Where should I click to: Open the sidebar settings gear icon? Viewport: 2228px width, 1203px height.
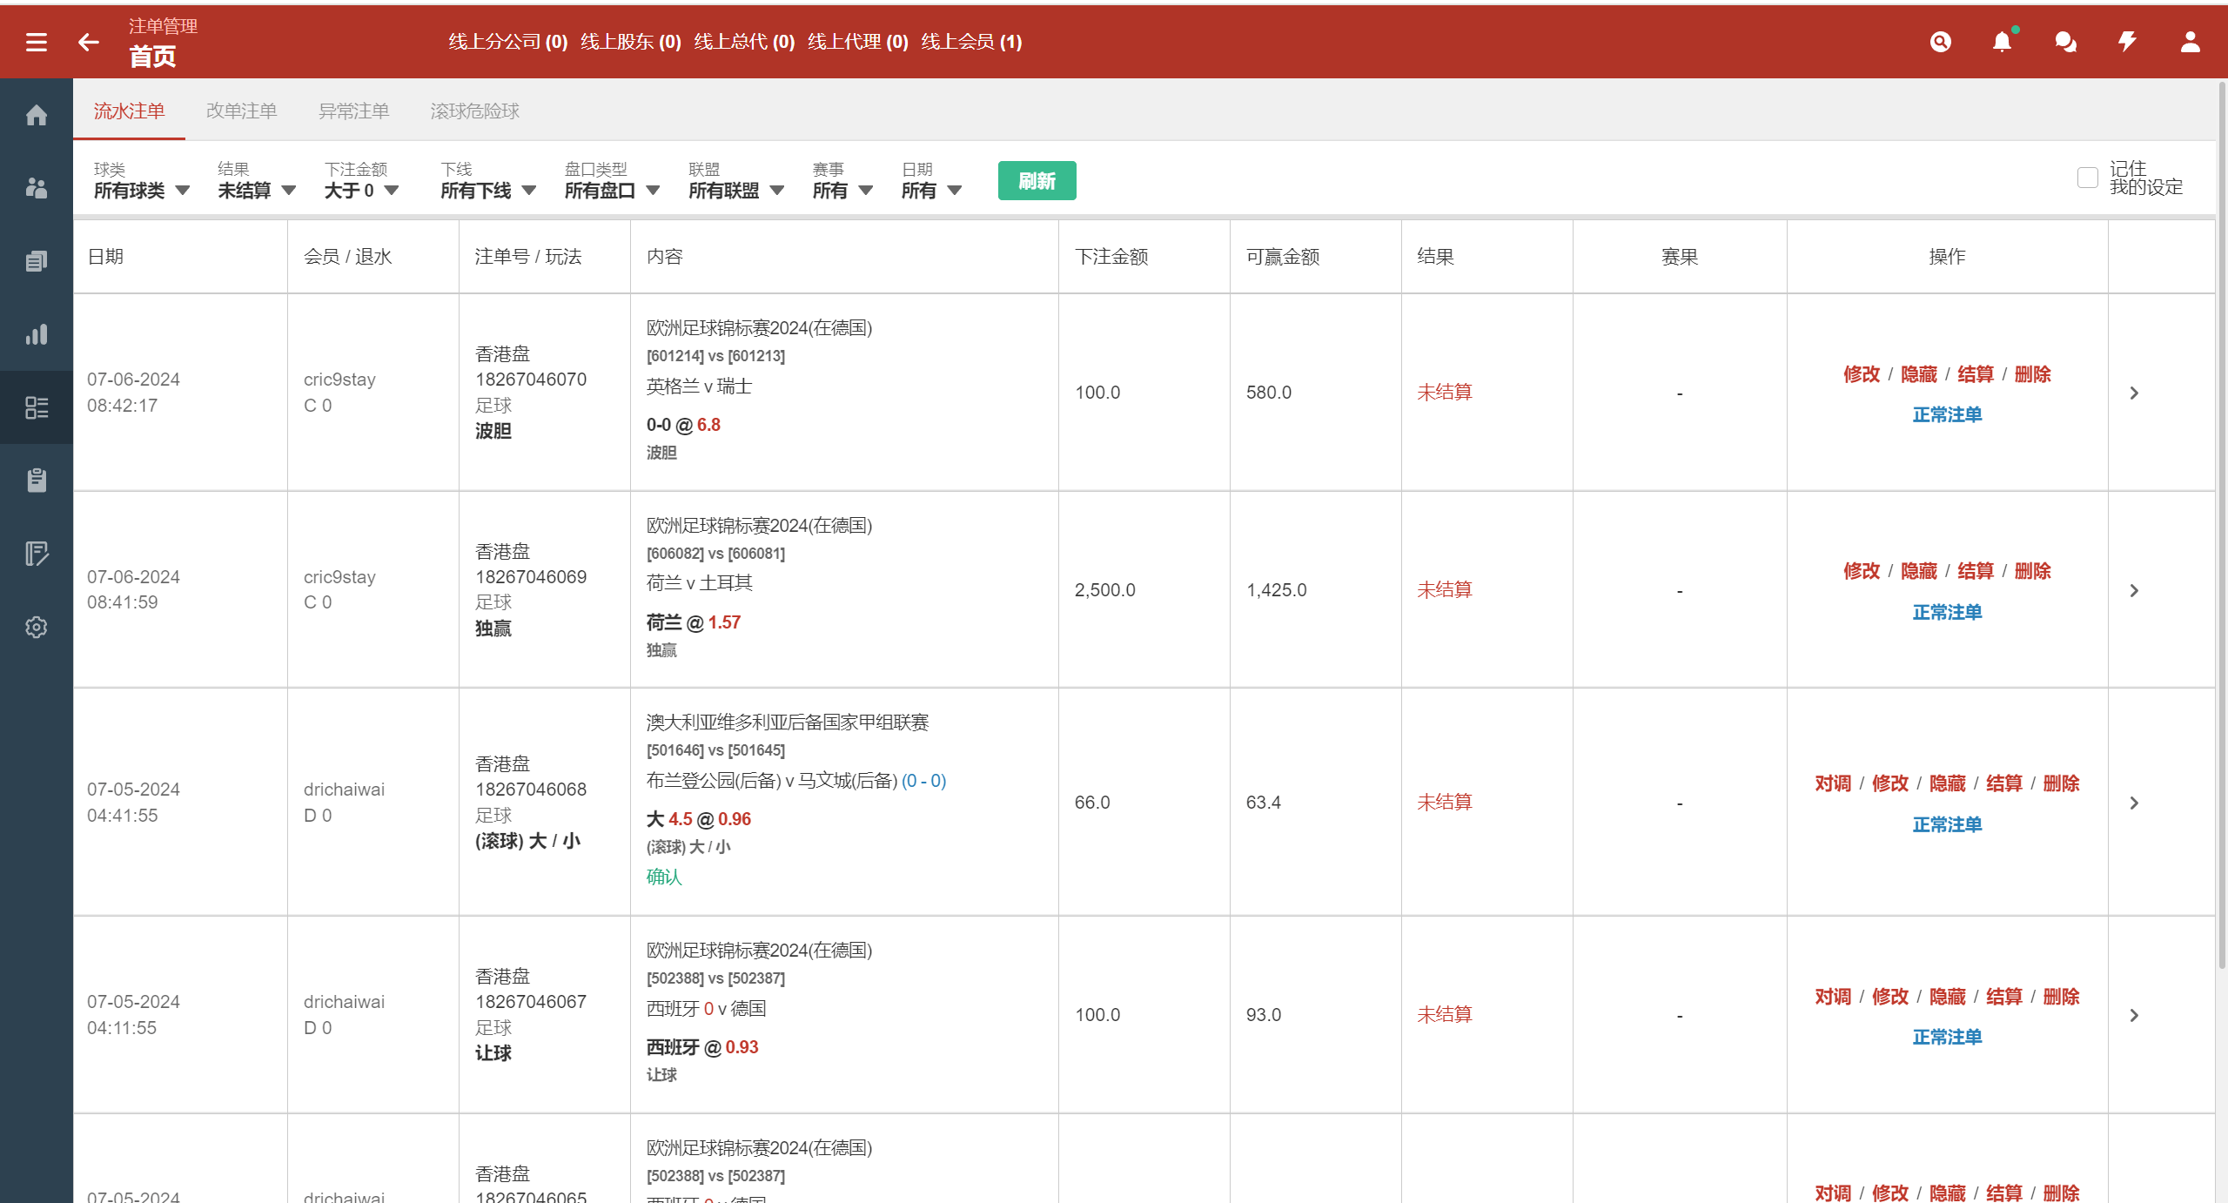click(37, 627)
